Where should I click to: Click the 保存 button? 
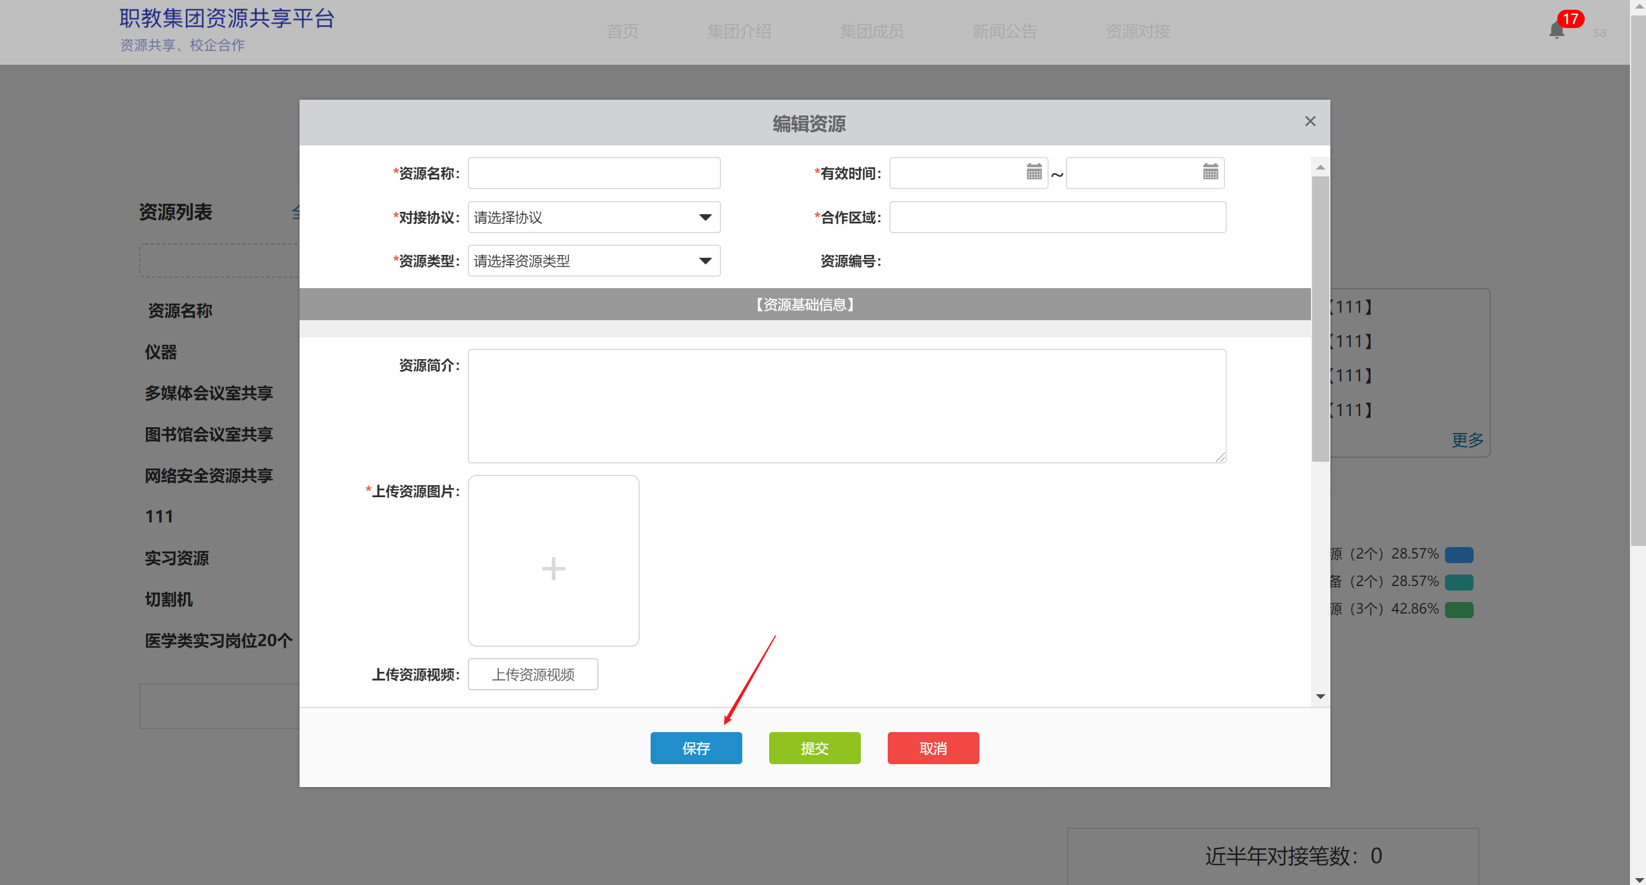(696, 748)
